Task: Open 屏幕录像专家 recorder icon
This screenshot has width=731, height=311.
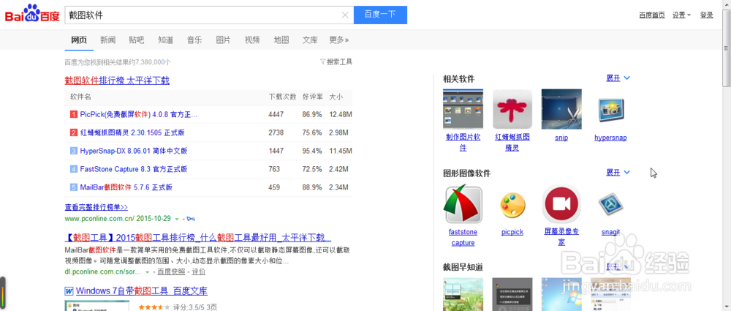Action: [561, 204]
